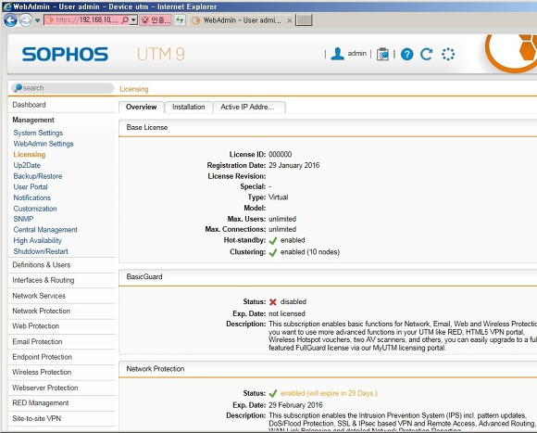Click the Licensing breadcrumb heading

tap(134, 89)
